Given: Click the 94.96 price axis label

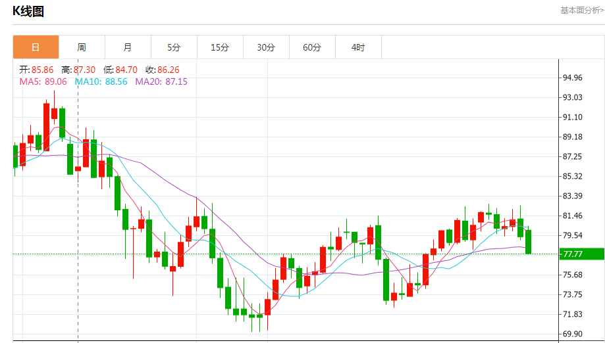Looking at the screenshot, I should (573, 78).
